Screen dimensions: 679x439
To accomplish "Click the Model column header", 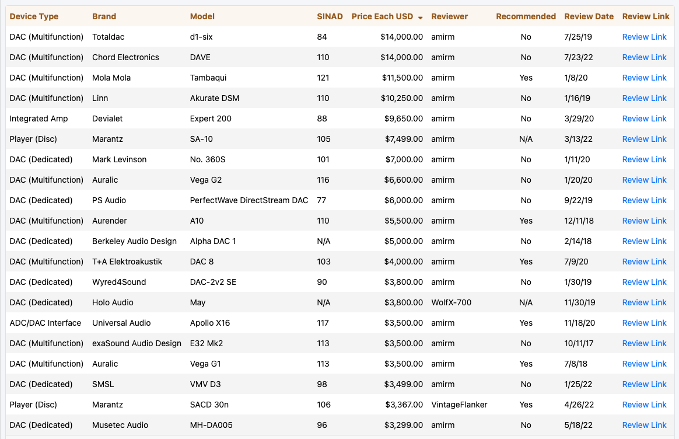I will pos(202,16).
